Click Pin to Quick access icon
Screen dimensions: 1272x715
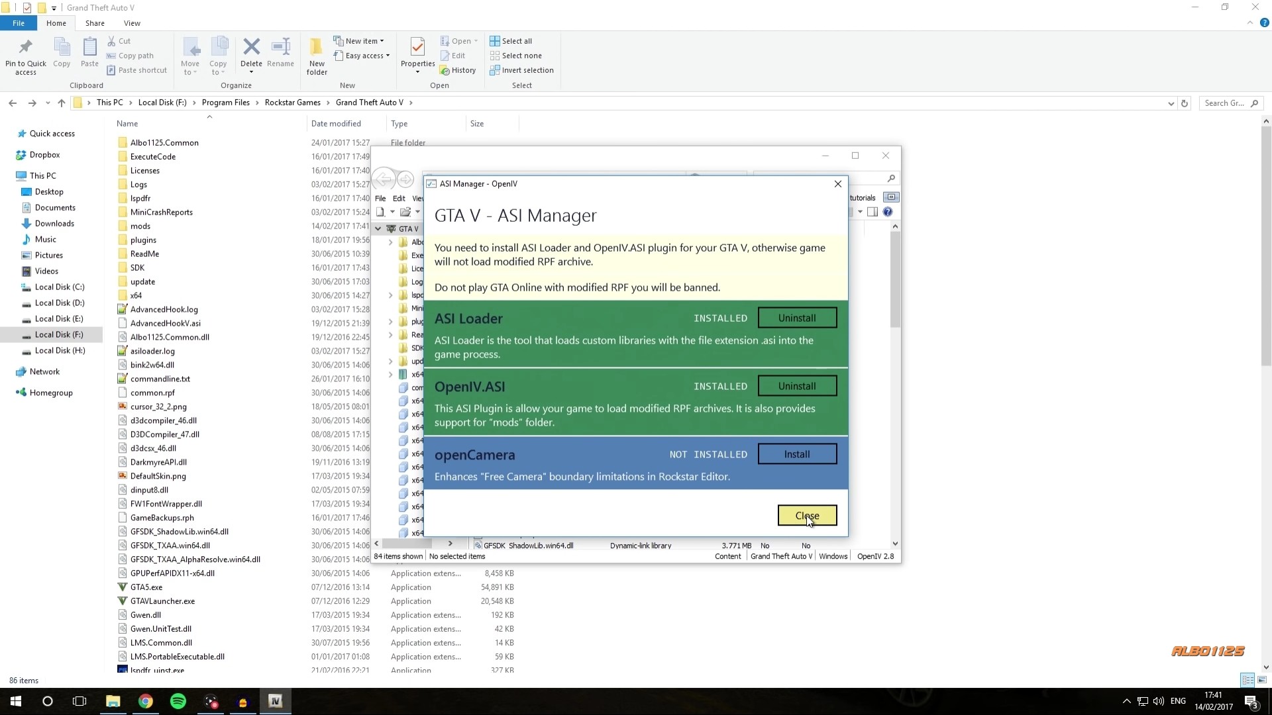(26, 48)
